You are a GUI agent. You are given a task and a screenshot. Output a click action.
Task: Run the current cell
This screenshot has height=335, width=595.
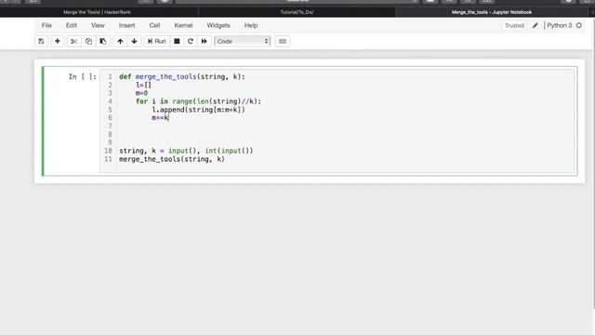coord(157,41)
